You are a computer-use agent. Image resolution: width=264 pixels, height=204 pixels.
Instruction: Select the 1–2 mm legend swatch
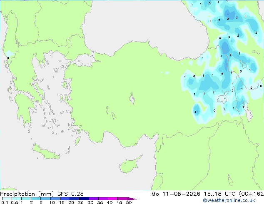click(26, 199)
